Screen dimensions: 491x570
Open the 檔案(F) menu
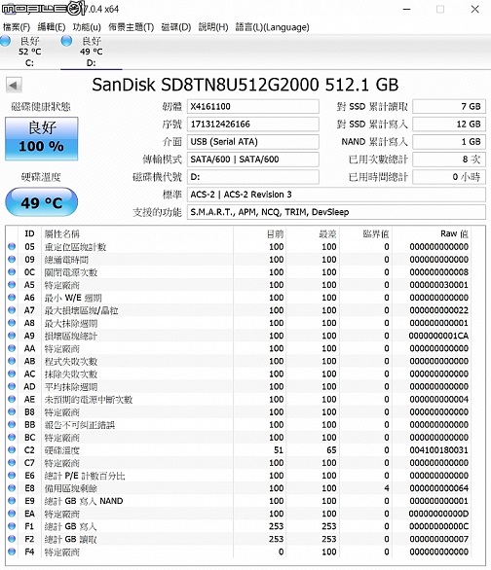(17, 27)
